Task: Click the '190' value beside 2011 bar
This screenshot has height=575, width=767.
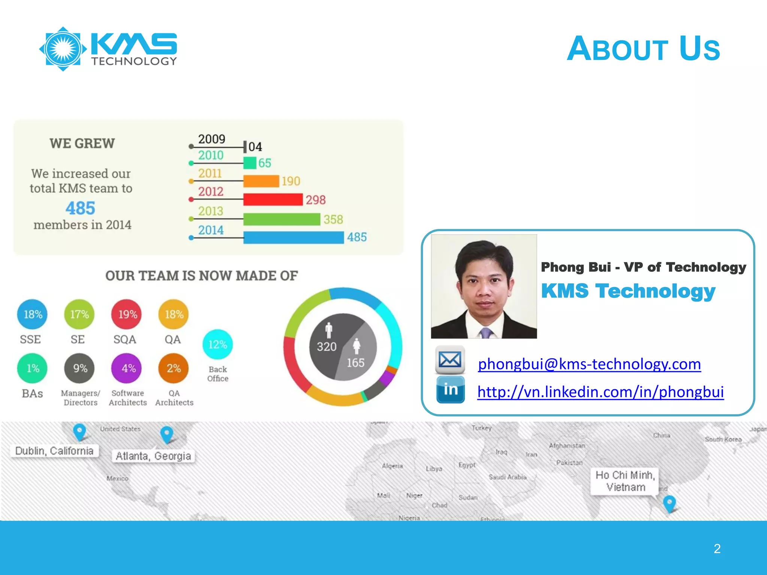Action: tap(291, 181)
